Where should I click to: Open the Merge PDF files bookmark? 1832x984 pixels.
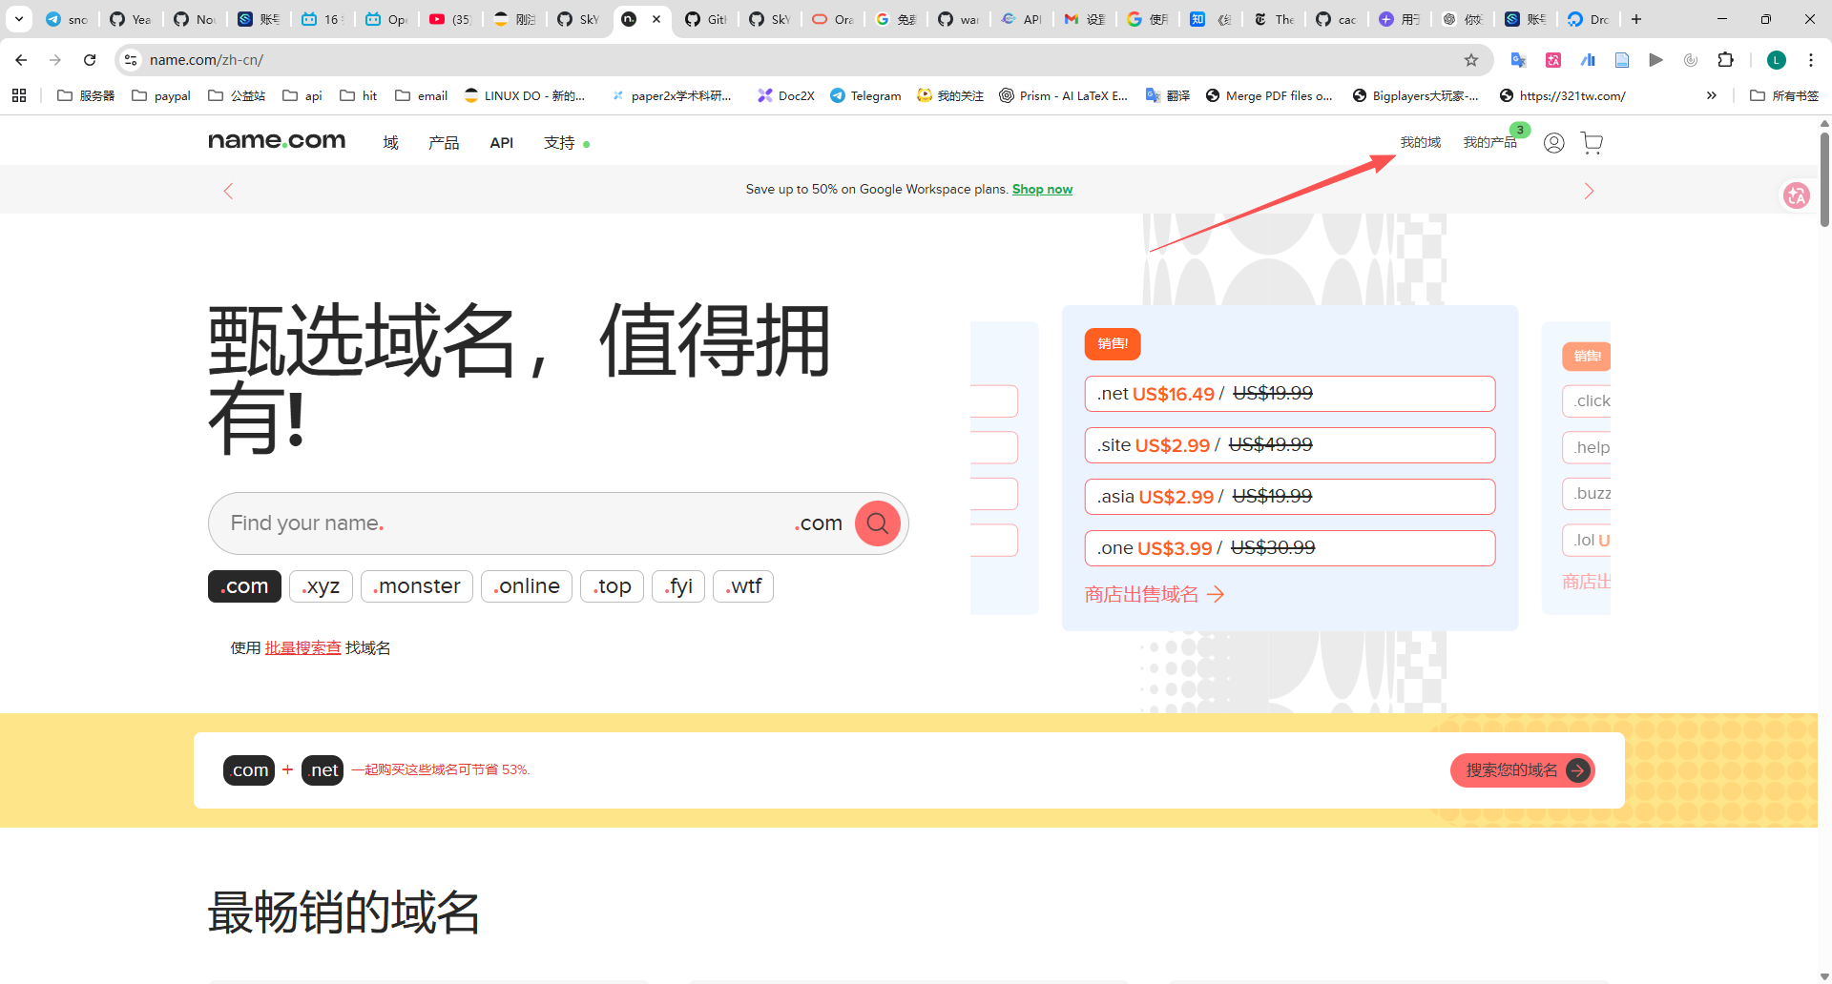coord(1269,95)
